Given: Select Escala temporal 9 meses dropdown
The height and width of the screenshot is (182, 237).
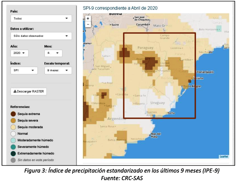Looking at the screenshot, I should [58, 71].
